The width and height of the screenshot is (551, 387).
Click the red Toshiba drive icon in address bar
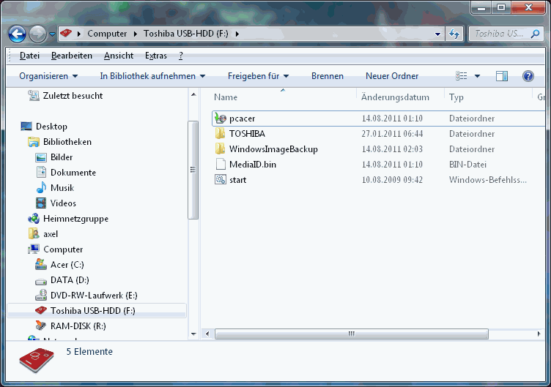(x=66, y=34)
